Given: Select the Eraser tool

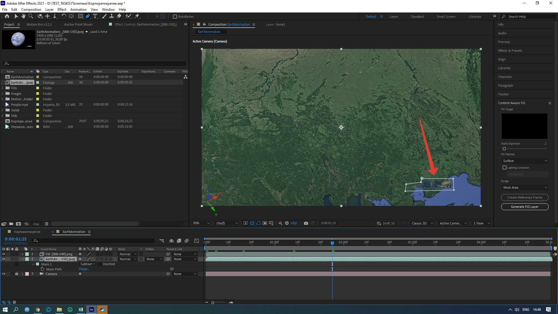Looking at the screenshot, I should (119, 16).
